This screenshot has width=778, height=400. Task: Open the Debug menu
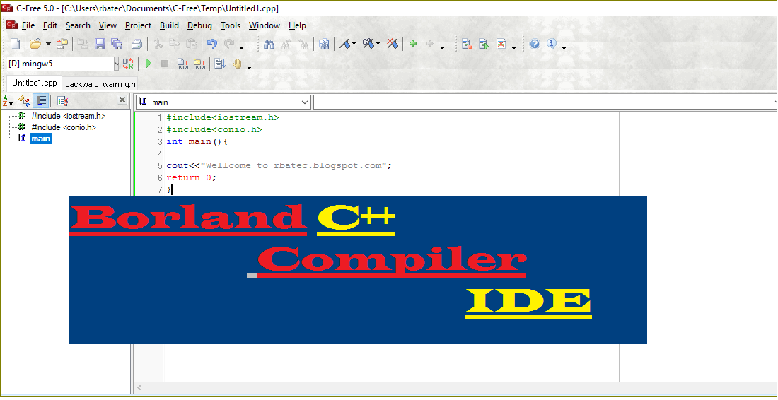(x=199, y=25)
